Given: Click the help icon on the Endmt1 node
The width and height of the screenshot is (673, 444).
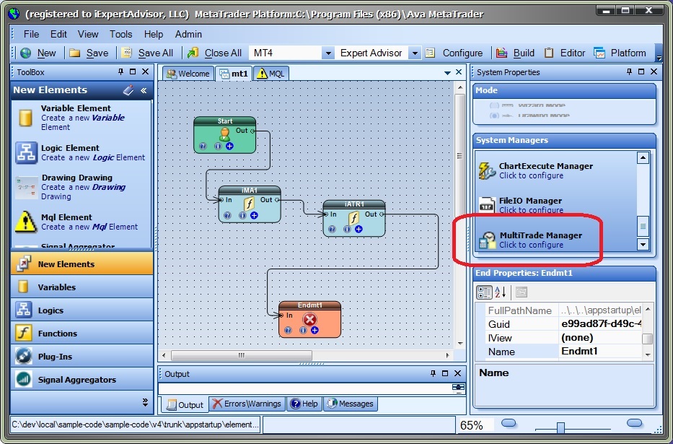Looking at the screenshot, I should pos(288,330).
